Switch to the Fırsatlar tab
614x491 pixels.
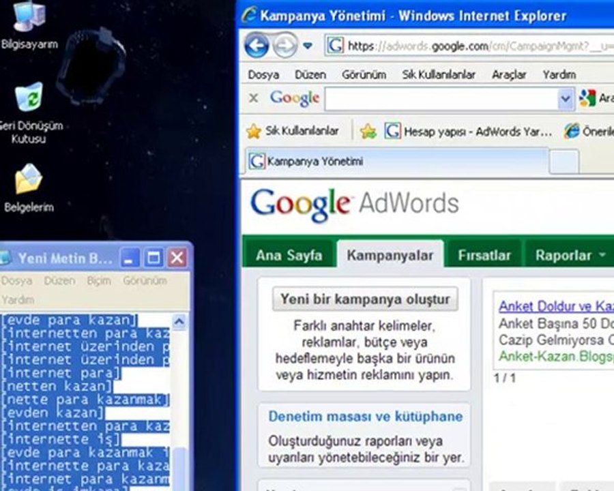484,255
